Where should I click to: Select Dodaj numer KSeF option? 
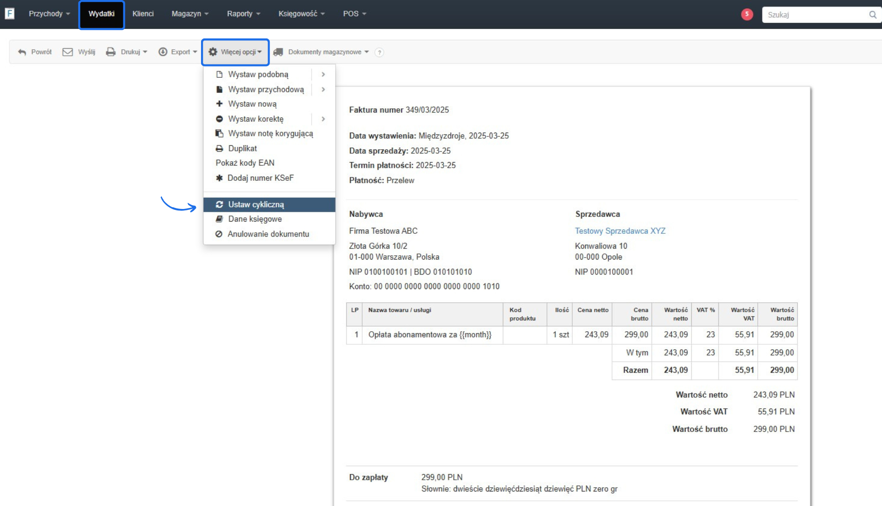(x=260, y=178)
